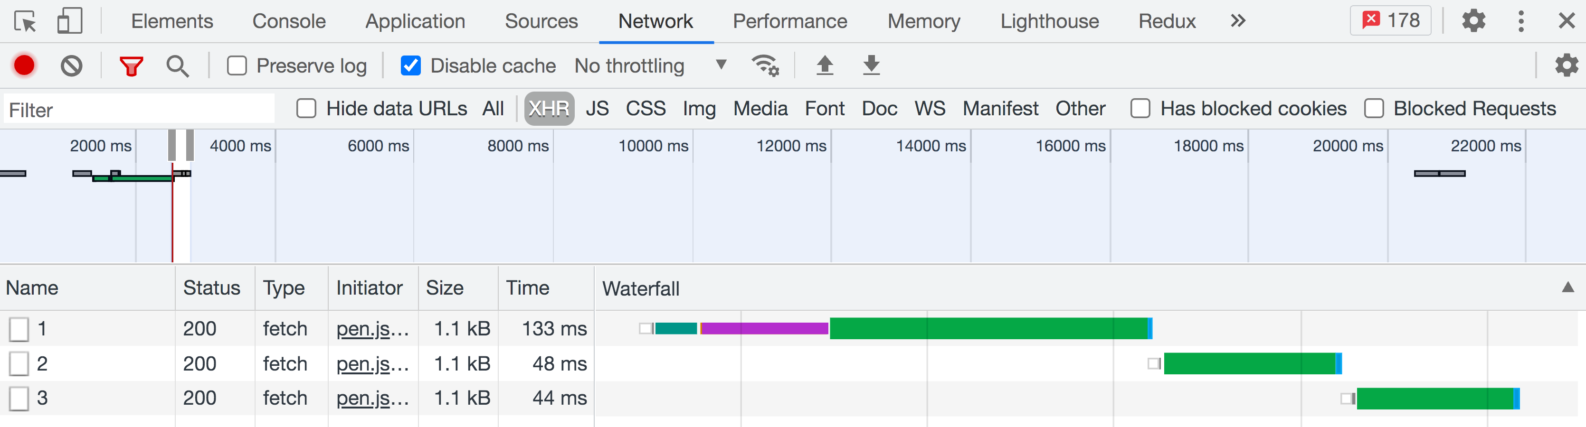Image resolution: width=1586 pixels, height=427 pixels.
Task: Open the Performance tab
Action: pos(789,21)
